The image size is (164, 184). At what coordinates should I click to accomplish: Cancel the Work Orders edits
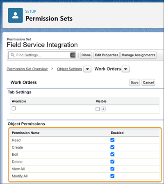click(148, 82)
